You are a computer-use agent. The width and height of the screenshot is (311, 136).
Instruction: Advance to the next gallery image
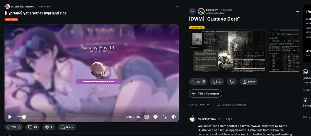coord(294,51)
